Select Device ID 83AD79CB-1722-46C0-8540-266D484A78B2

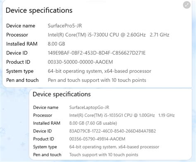112,131
